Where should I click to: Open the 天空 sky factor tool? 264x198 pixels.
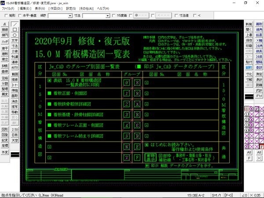tap(15, 140)
